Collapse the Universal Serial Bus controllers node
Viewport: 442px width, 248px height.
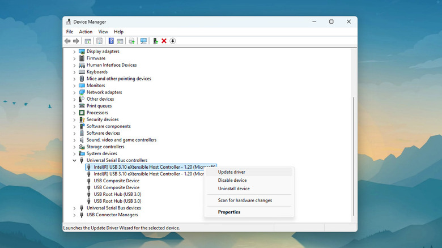[74, 160]
